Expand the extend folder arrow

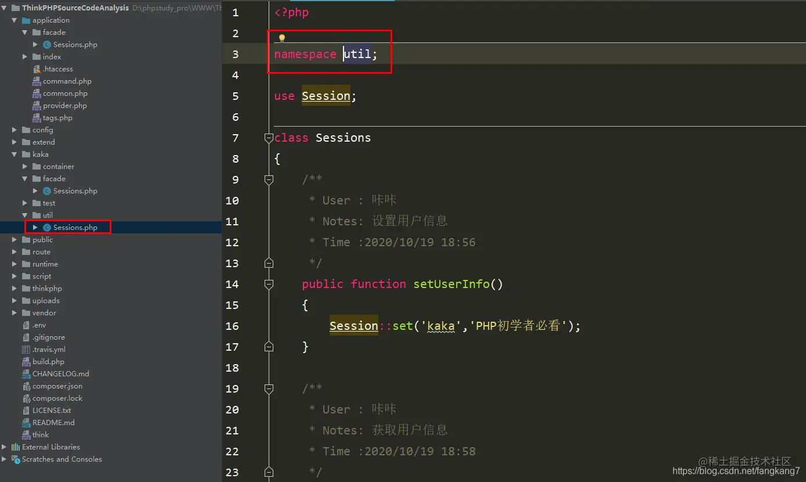tap(15, 142)
